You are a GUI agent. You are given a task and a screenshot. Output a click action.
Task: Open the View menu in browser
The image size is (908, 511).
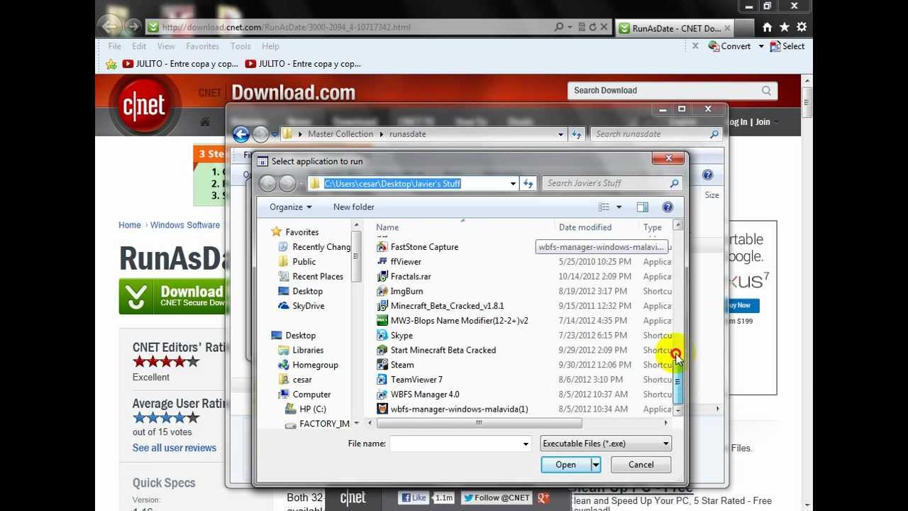pyautogui.click(x=166, y=46)
